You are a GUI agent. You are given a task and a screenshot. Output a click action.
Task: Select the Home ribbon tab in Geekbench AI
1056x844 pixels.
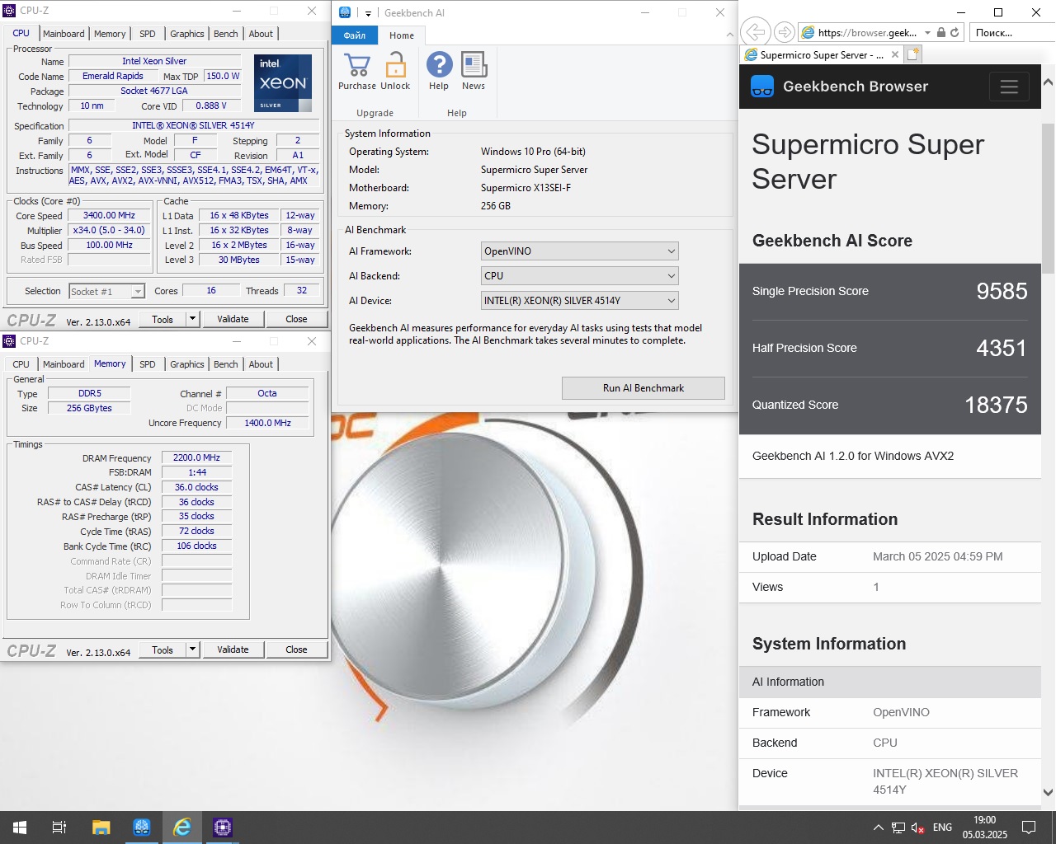[x=402, y=35]
